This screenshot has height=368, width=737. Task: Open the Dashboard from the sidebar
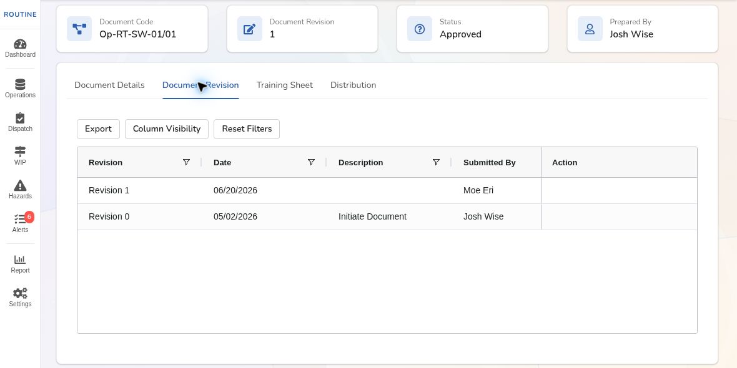pyautogui.click(x=20, y=49)
